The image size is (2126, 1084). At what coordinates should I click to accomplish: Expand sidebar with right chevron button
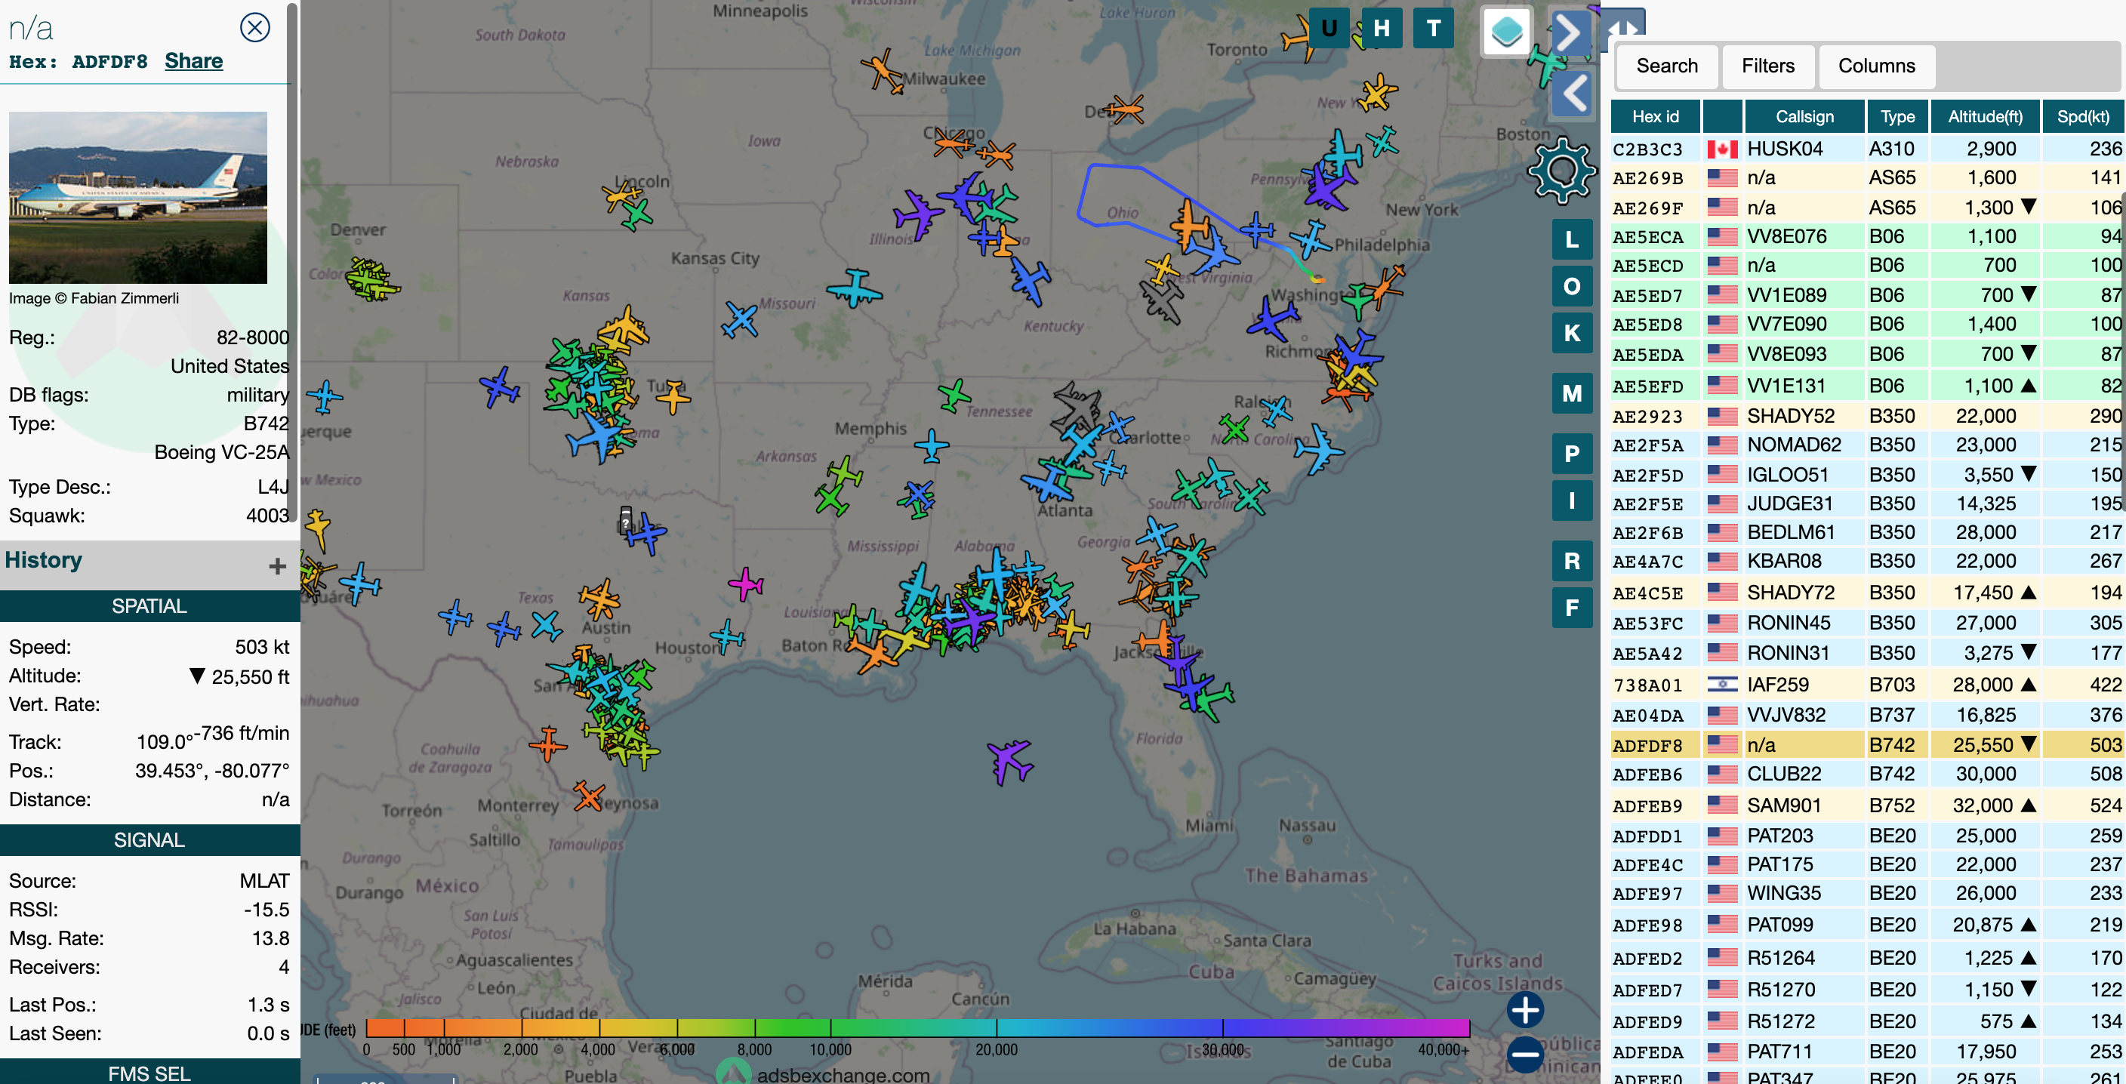click(x=1570, y=34)
